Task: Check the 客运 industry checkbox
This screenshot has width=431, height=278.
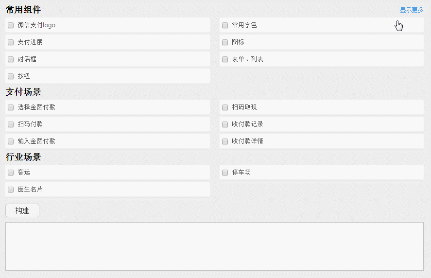Action: (x=11, y=173)
